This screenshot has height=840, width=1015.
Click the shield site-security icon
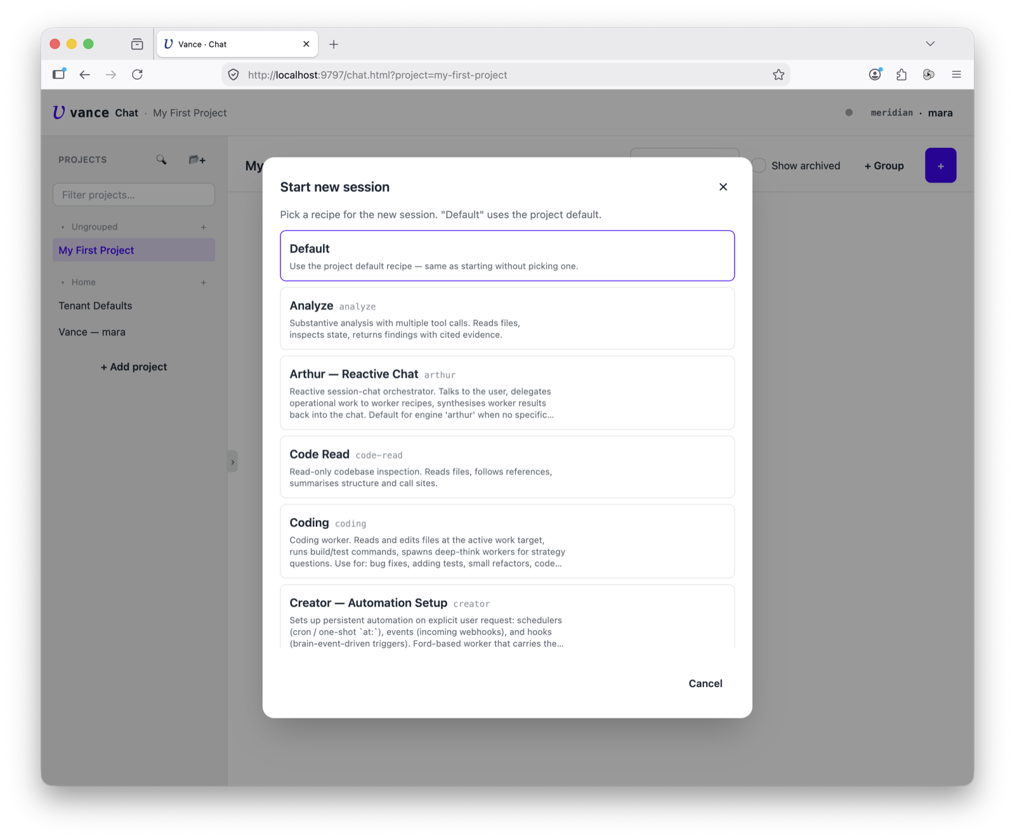coord(233,75)
